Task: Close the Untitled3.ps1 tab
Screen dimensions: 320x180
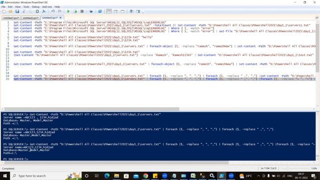Action: point(60,18)
